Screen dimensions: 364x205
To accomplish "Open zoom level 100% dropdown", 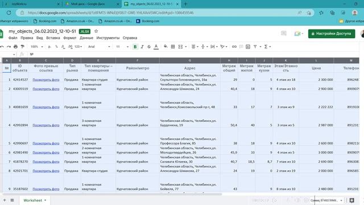I will click(37, 47).
